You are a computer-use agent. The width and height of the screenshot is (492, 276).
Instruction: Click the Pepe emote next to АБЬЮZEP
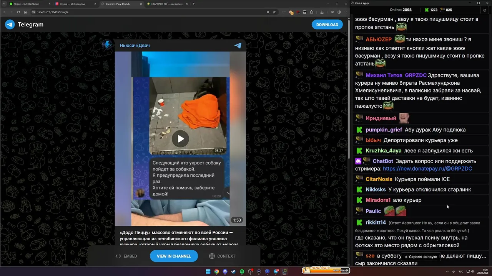[x=400, y=39]
